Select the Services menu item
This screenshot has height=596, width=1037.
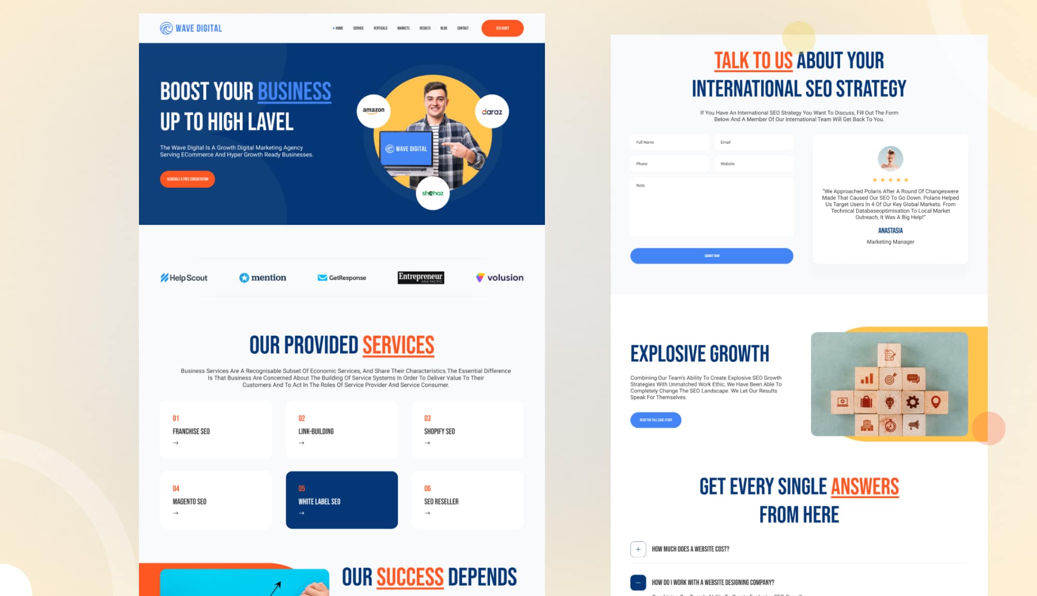[358, 29]
